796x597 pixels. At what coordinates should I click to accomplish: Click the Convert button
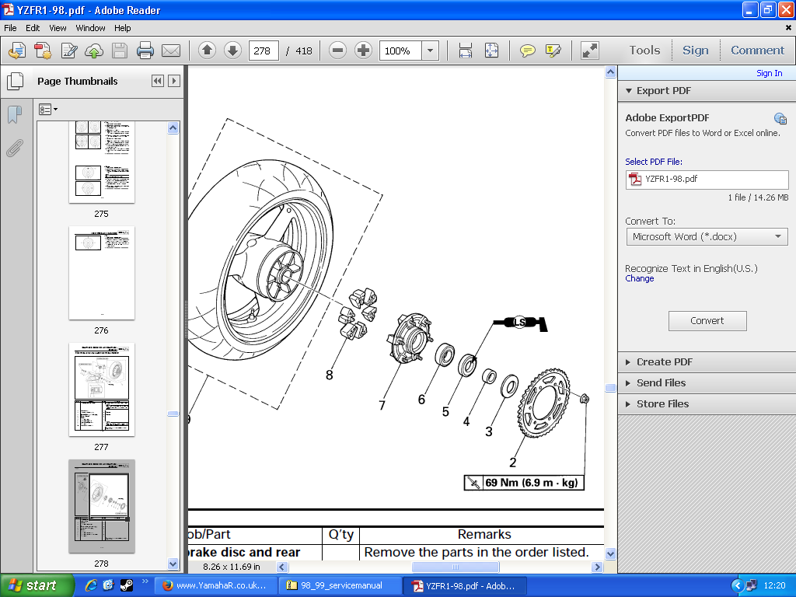[x=707, y=321]
